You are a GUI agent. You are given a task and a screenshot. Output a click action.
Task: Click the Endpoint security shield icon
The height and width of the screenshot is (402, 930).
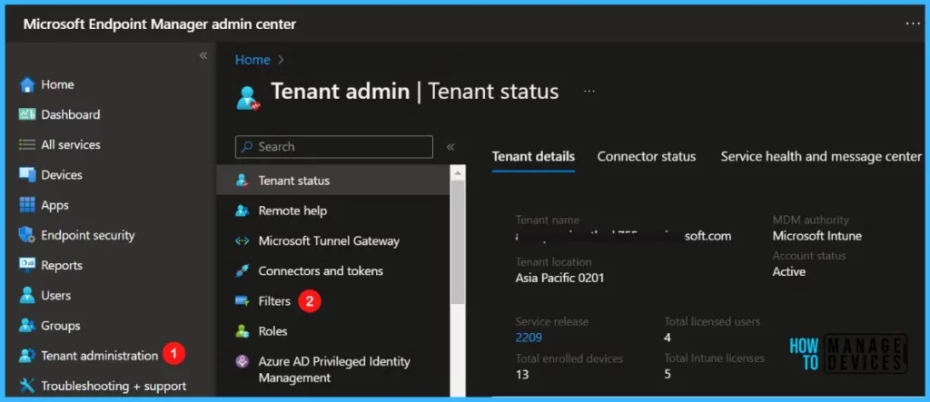27,235
